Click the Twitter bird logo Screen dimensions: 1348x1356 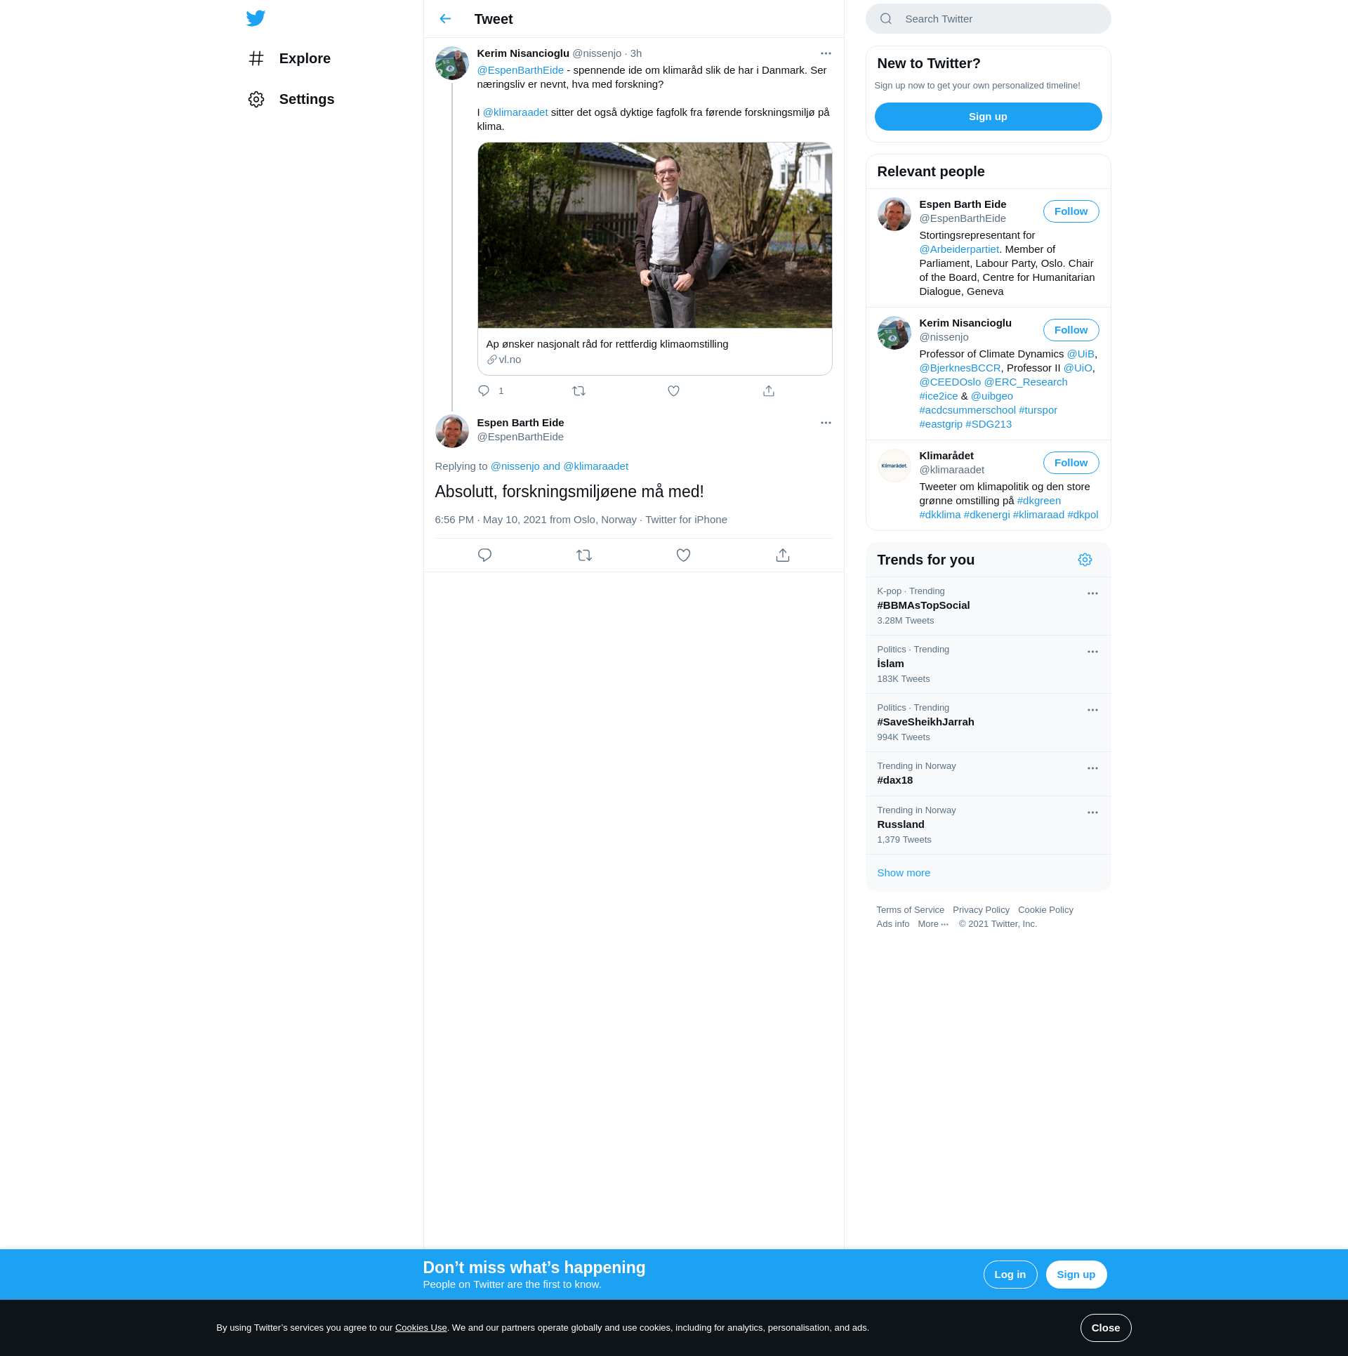pos(256,18)
